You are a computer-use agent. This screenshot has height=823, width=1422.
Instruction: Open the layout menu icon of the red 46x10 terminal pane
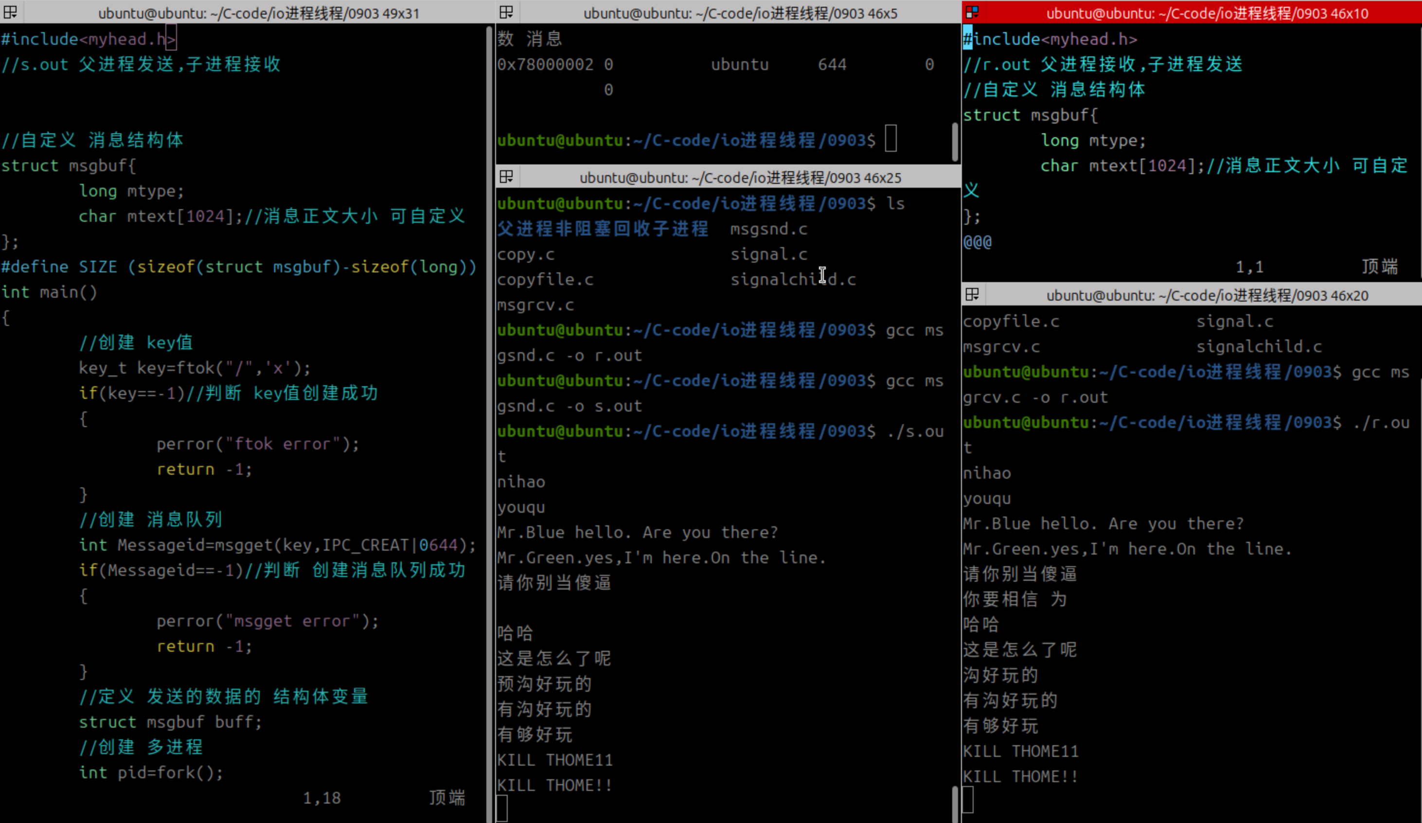click(972, 12)
